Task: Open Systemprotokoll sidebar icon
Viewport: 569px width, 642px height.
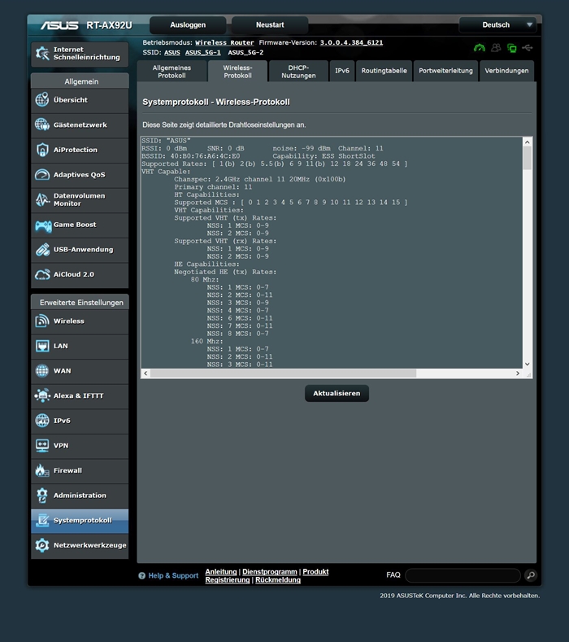Action: tap(42, 521)
